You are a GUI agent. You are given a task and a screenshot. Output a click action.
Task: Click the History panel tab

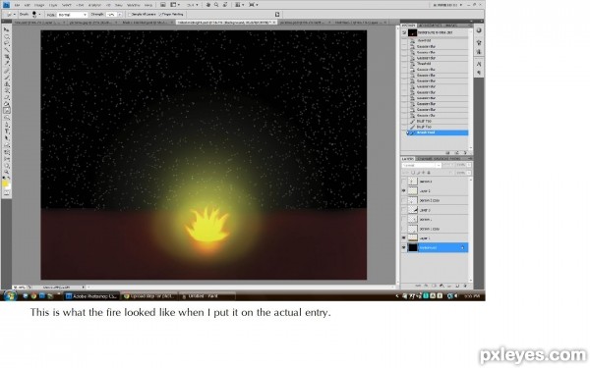[x=408, y=26]
